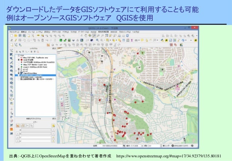Image resolution: width=232 pixels, height=161 pixels.
Task: Enable the export OGRGeoJSON Point layer checkbox
Action: 19,67
